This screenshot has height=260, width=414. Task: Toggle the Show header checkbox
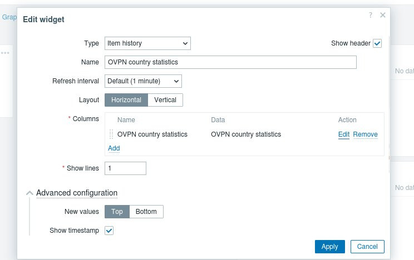[377, 43]
